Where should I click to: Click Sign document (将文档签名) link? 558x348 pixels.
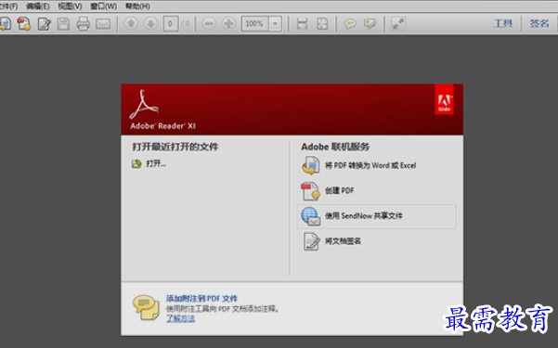click(x=343, y=241)
